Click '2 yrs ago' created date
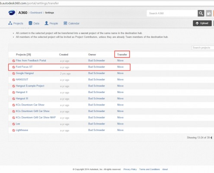 pyautogui.click(x=65, y=74)
